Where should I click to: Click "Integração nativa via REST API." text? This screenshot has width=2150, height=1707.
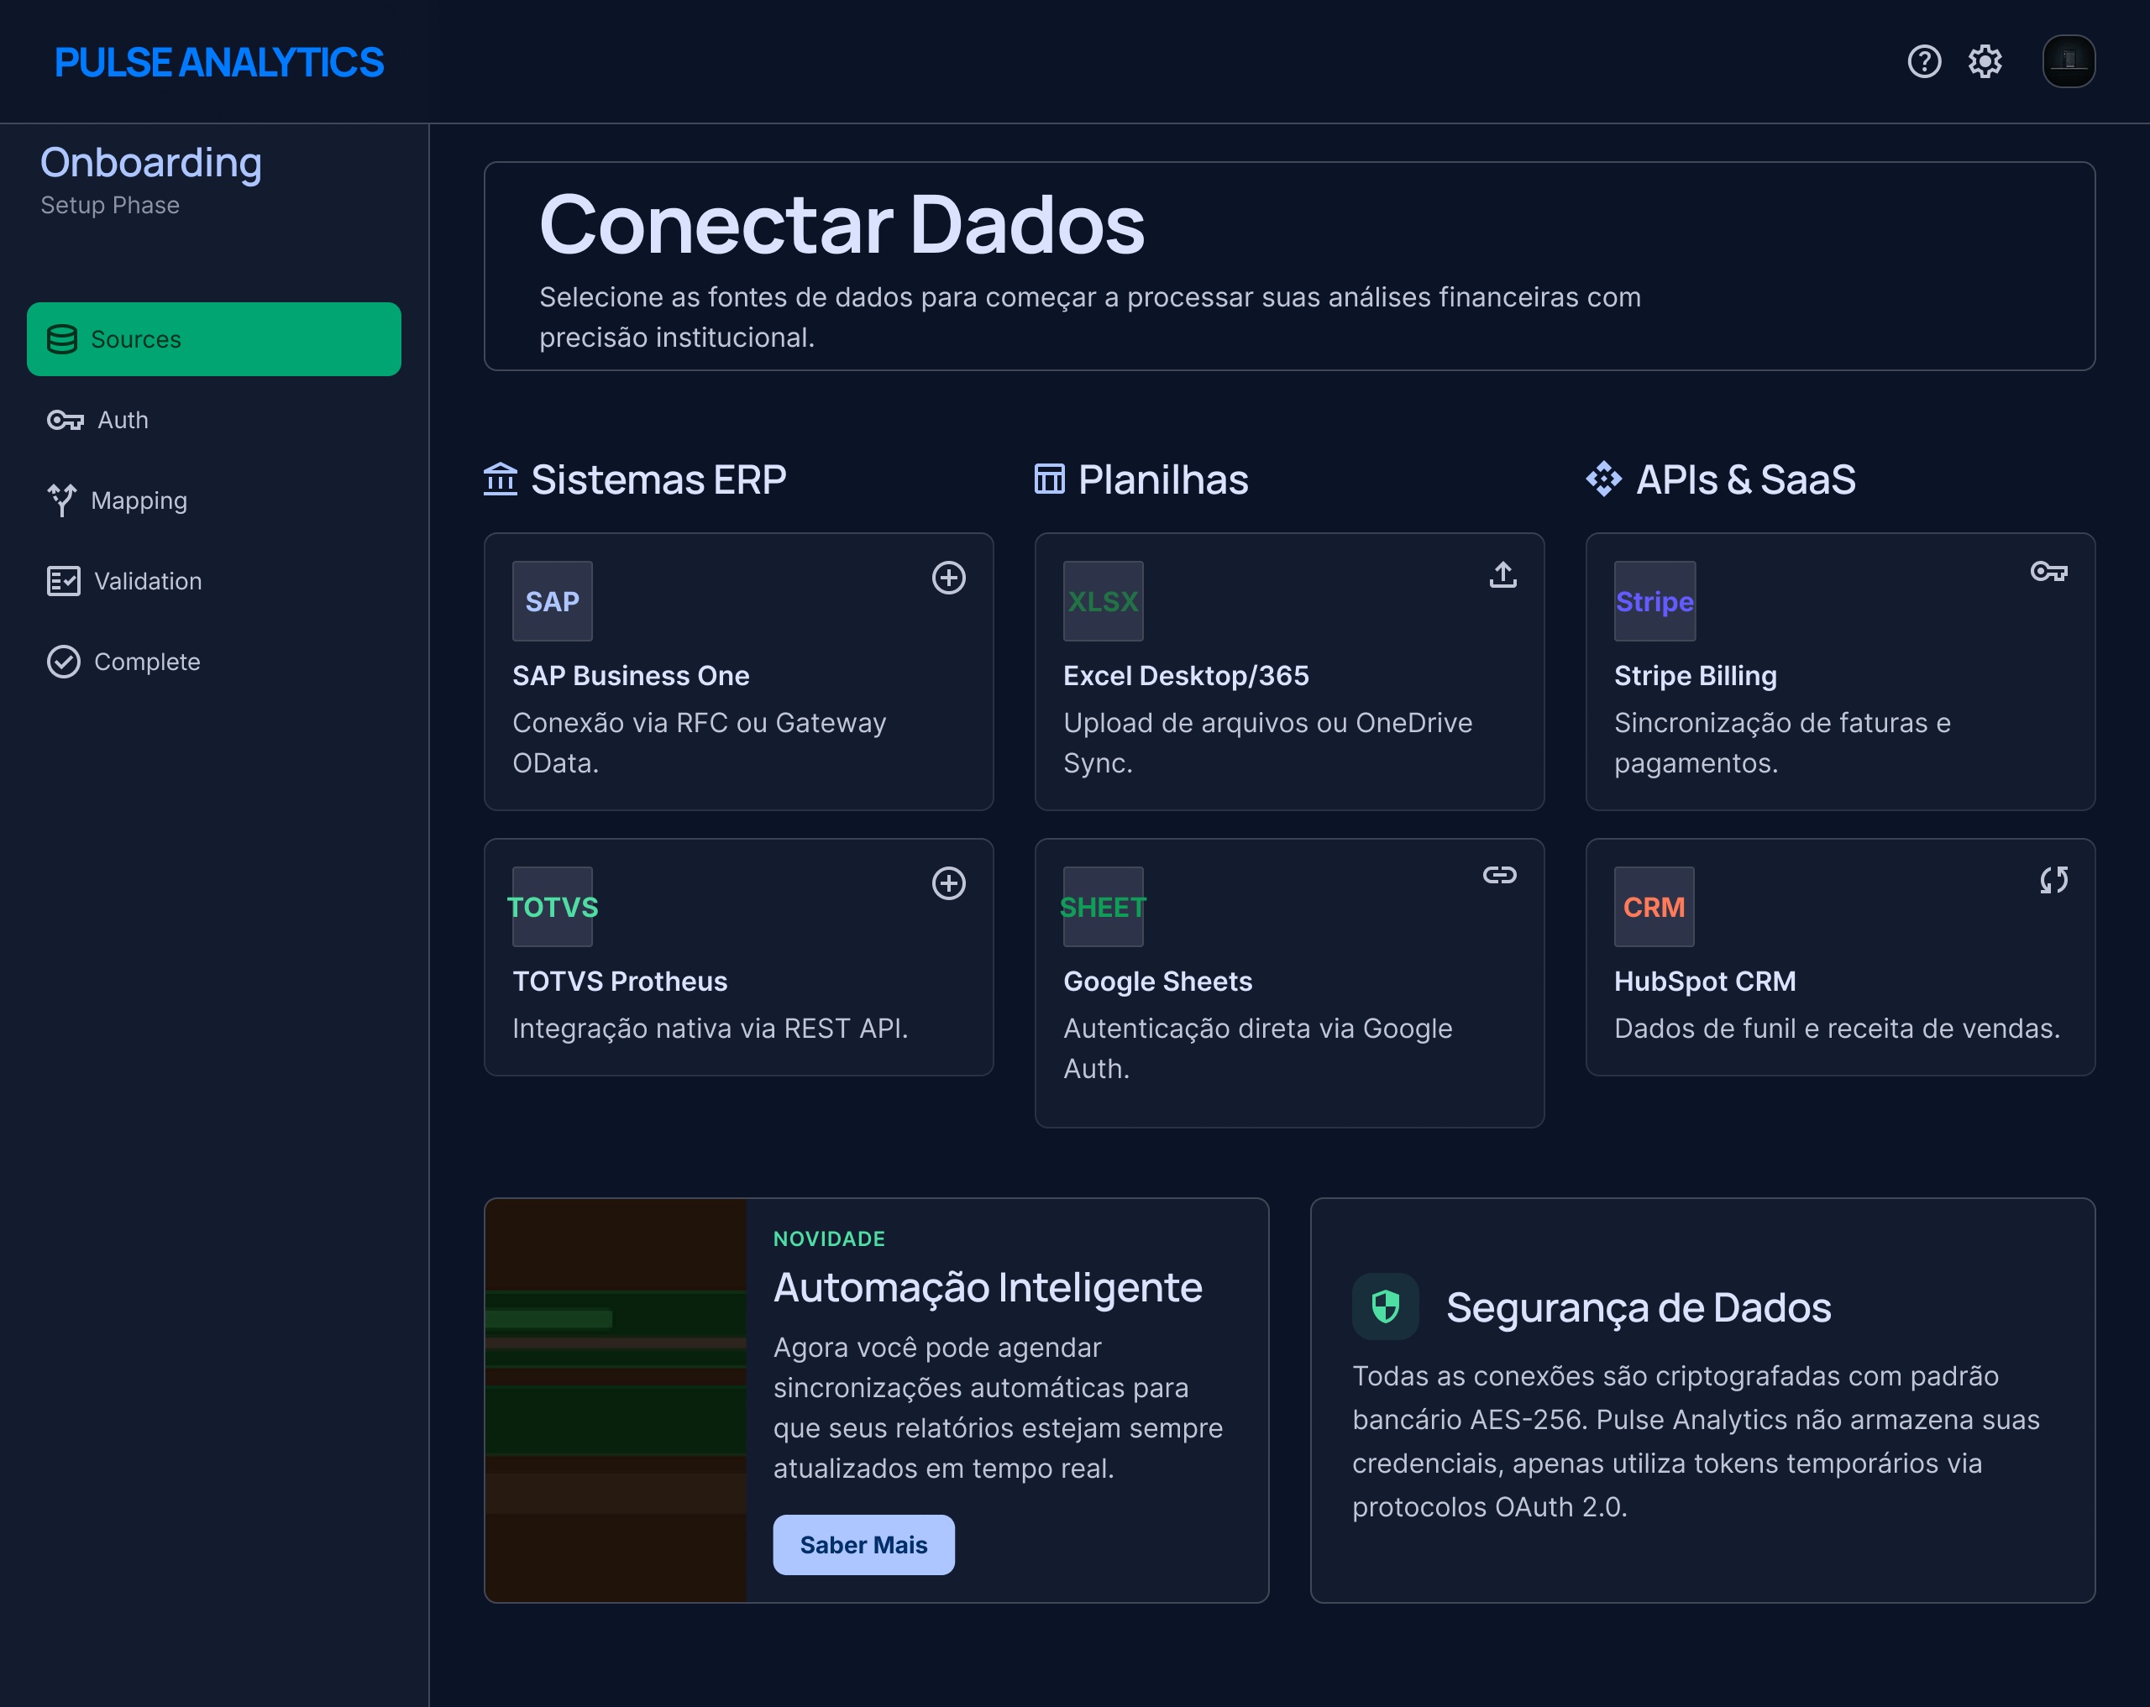[x=710, y=1028]
